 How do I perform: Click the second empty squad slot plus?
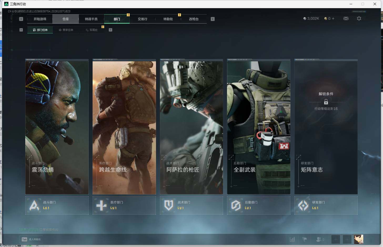tap(347, 239)
